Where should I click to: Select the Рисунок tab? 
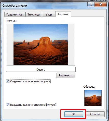pyautogui.click(x=63, y=14)
